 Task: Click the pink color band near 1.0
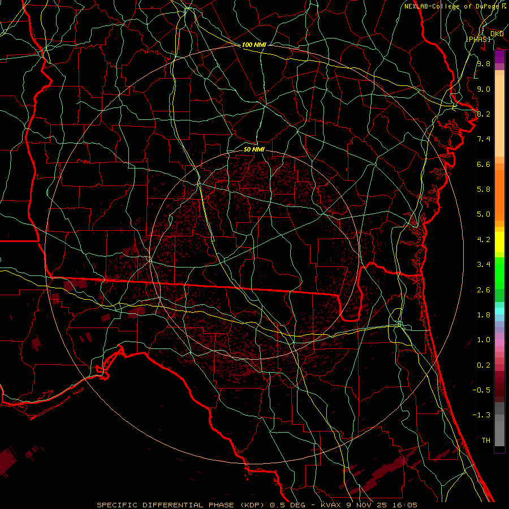click(x=499, y=341)
